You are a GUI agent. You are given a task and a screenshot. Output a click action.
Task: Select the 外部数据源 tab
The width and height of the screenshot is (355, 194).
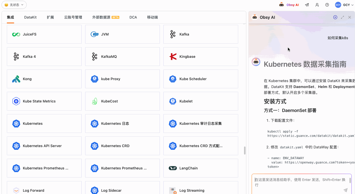pos(106,17)
